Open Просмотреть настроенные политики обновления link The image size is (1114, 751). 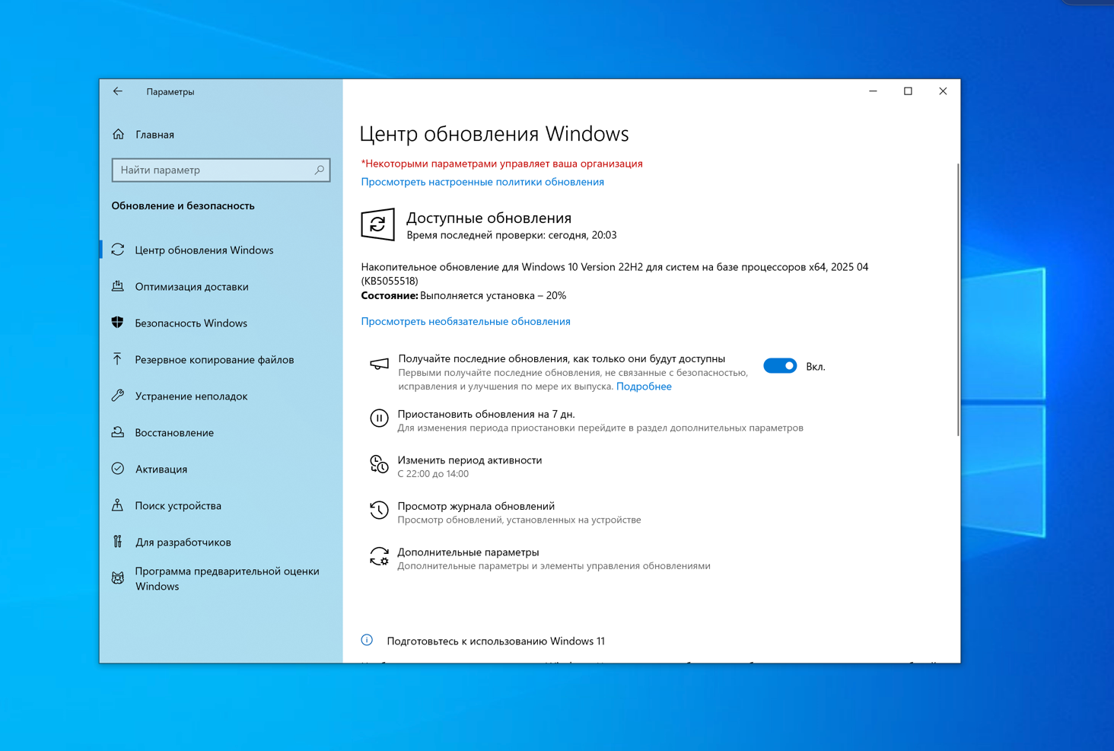click(482, 182)
